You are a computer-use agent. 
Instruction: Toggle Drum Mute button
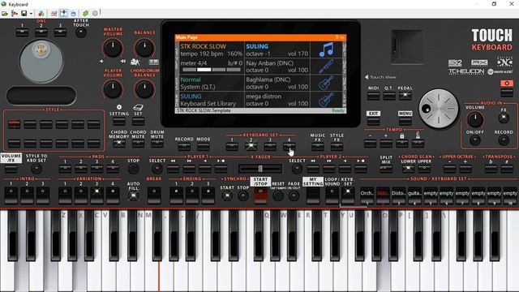pyautogui.click(x=157, y=144)
